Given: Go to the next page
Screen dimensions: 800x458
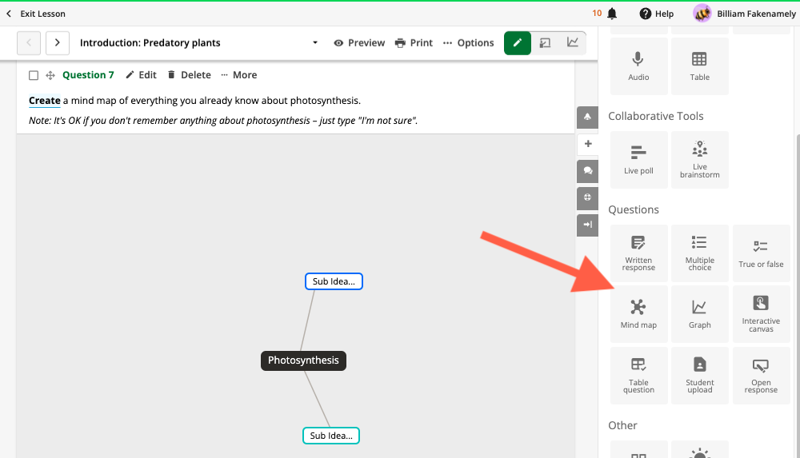Looking at the screenshot, I should click(57, 43).
